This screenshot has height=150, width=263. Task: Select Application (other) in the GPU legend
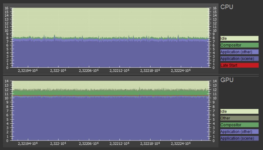(x=239, y=132)
